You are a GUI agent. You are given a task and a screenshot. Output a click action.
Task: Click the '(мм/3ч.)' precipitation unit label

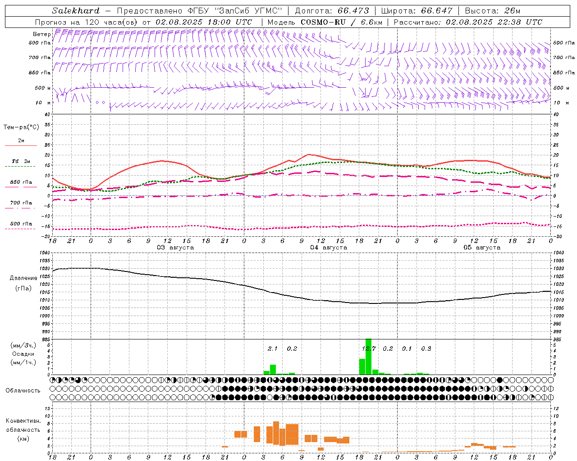click(x=23, y=345)
